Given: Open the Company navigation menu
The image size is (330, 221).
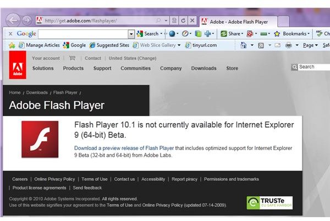Looking at the screenshot, I should coord(170,68).
